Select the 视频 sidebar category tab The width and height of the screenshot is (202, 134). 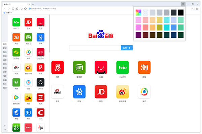5,56
